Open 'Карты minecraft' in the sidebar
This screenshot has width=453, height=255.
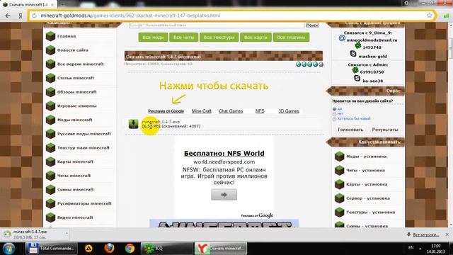pyautogui.click(x=75, y=161)
